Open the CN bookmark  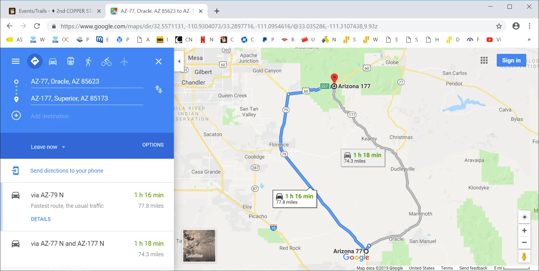coord(184,40)
